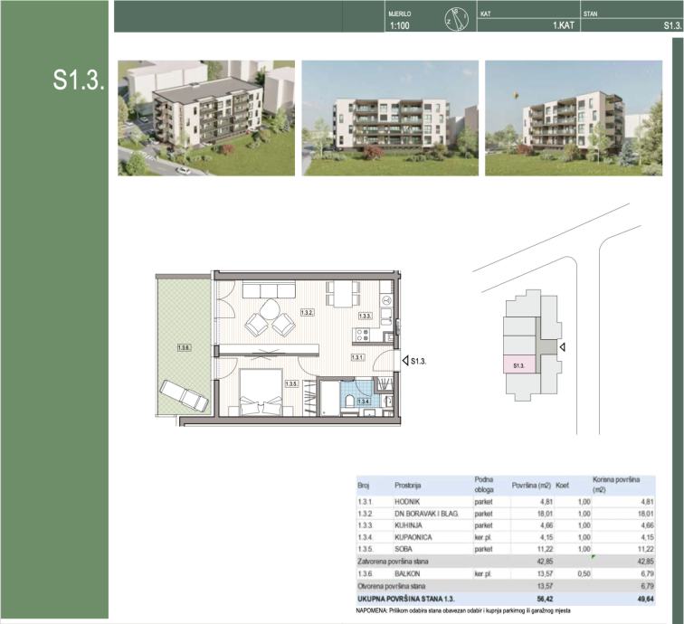Click the kitchen sink on the counter

click(385, 317)
